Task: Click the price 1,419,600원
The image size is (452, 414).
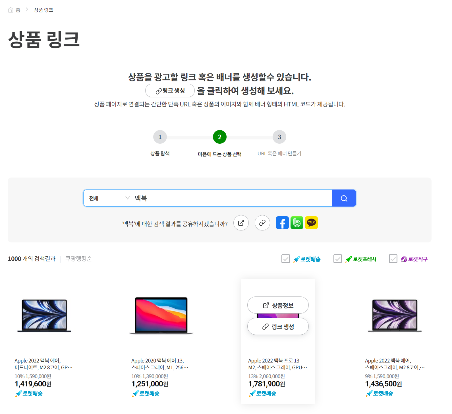Action: click(33, 384)
